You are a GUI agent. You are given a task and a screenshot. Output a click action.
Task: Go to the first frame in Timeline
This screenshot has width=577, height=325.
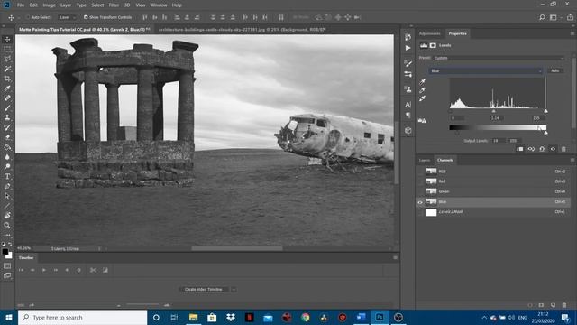tap(21, 270)
